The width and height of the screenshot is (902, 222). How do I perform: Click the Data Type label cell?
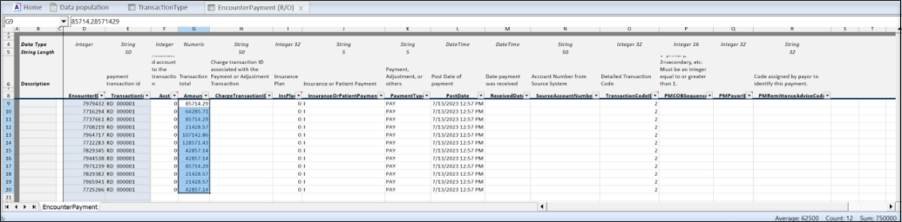click(33, 45)
